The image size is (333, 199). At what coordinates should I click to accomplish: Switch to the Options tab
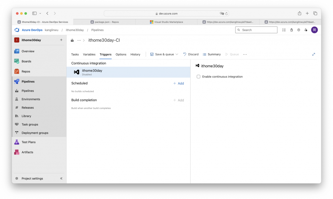pos(121,54)
